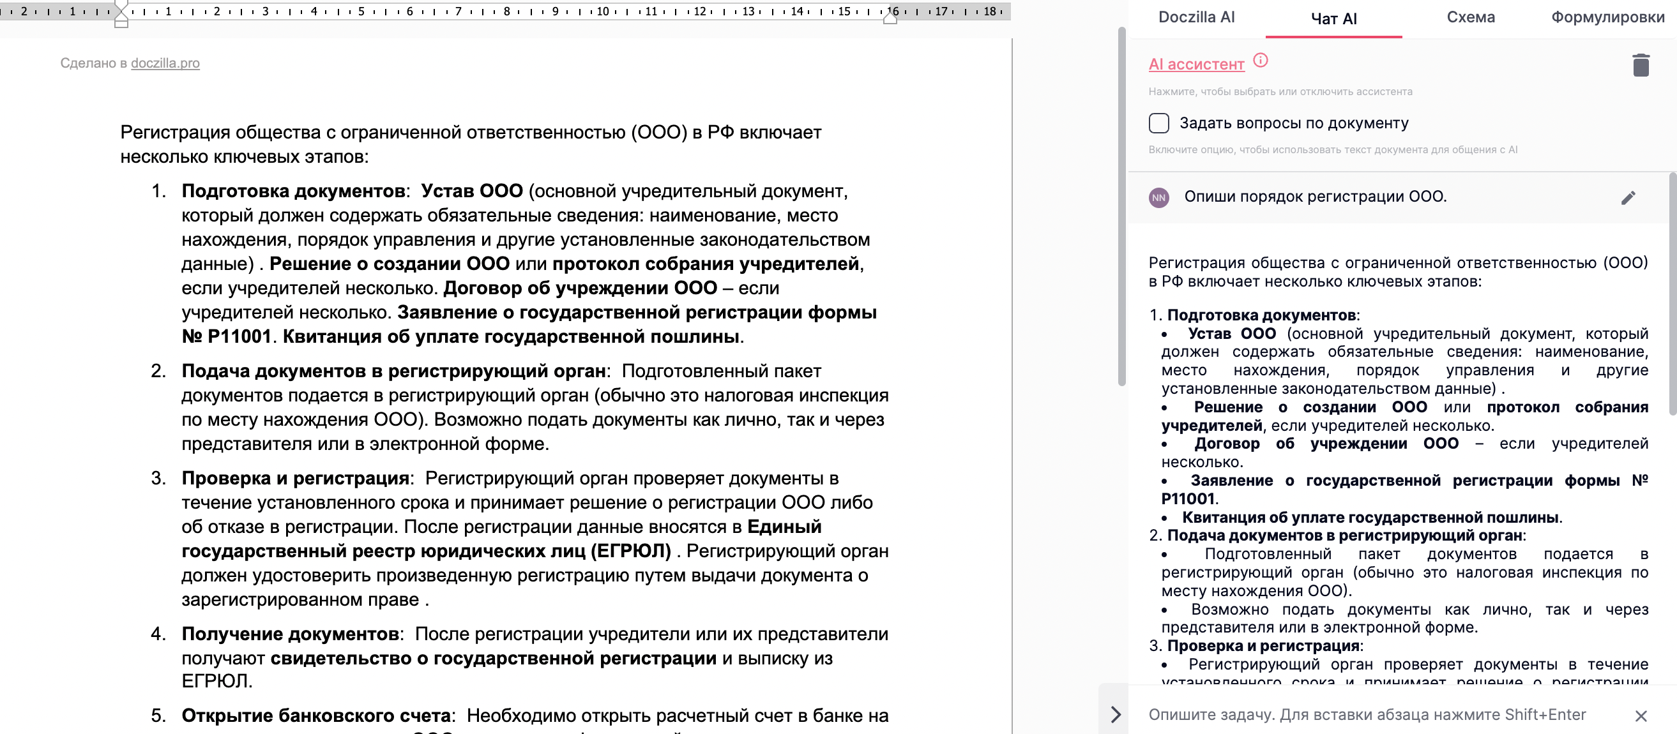This screenshot has height=734, width=1677.
Task: Clear the input with the X icon
Action: tap(1641, 715)
